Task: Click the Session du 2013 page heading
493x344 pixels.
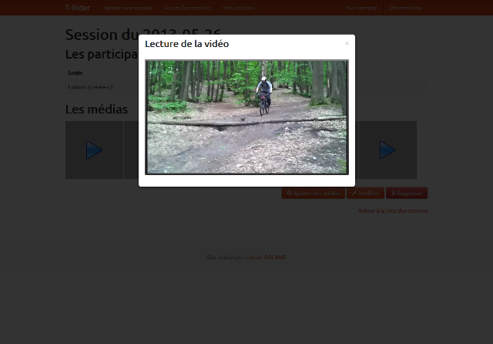Action: (100, 35)
